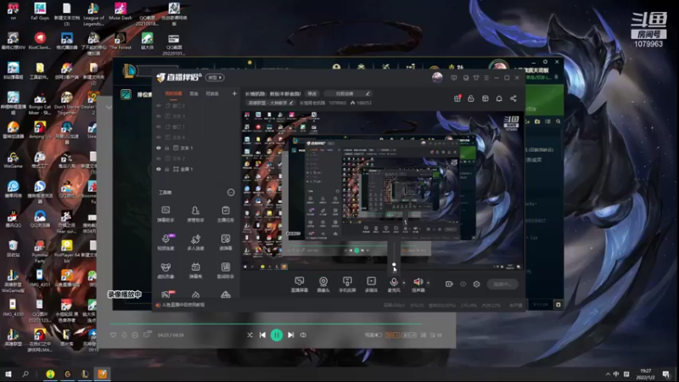Open the 多人连麦 tool in toolbox
Viewport: 679px width, 382px height.
195,242
